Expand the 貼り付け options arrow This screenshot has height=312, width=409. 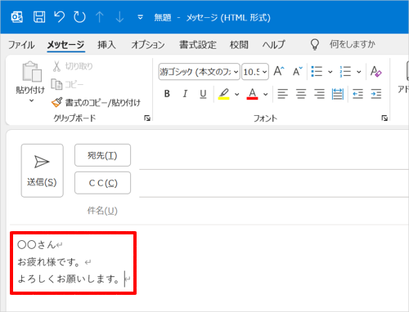point(32,100)
